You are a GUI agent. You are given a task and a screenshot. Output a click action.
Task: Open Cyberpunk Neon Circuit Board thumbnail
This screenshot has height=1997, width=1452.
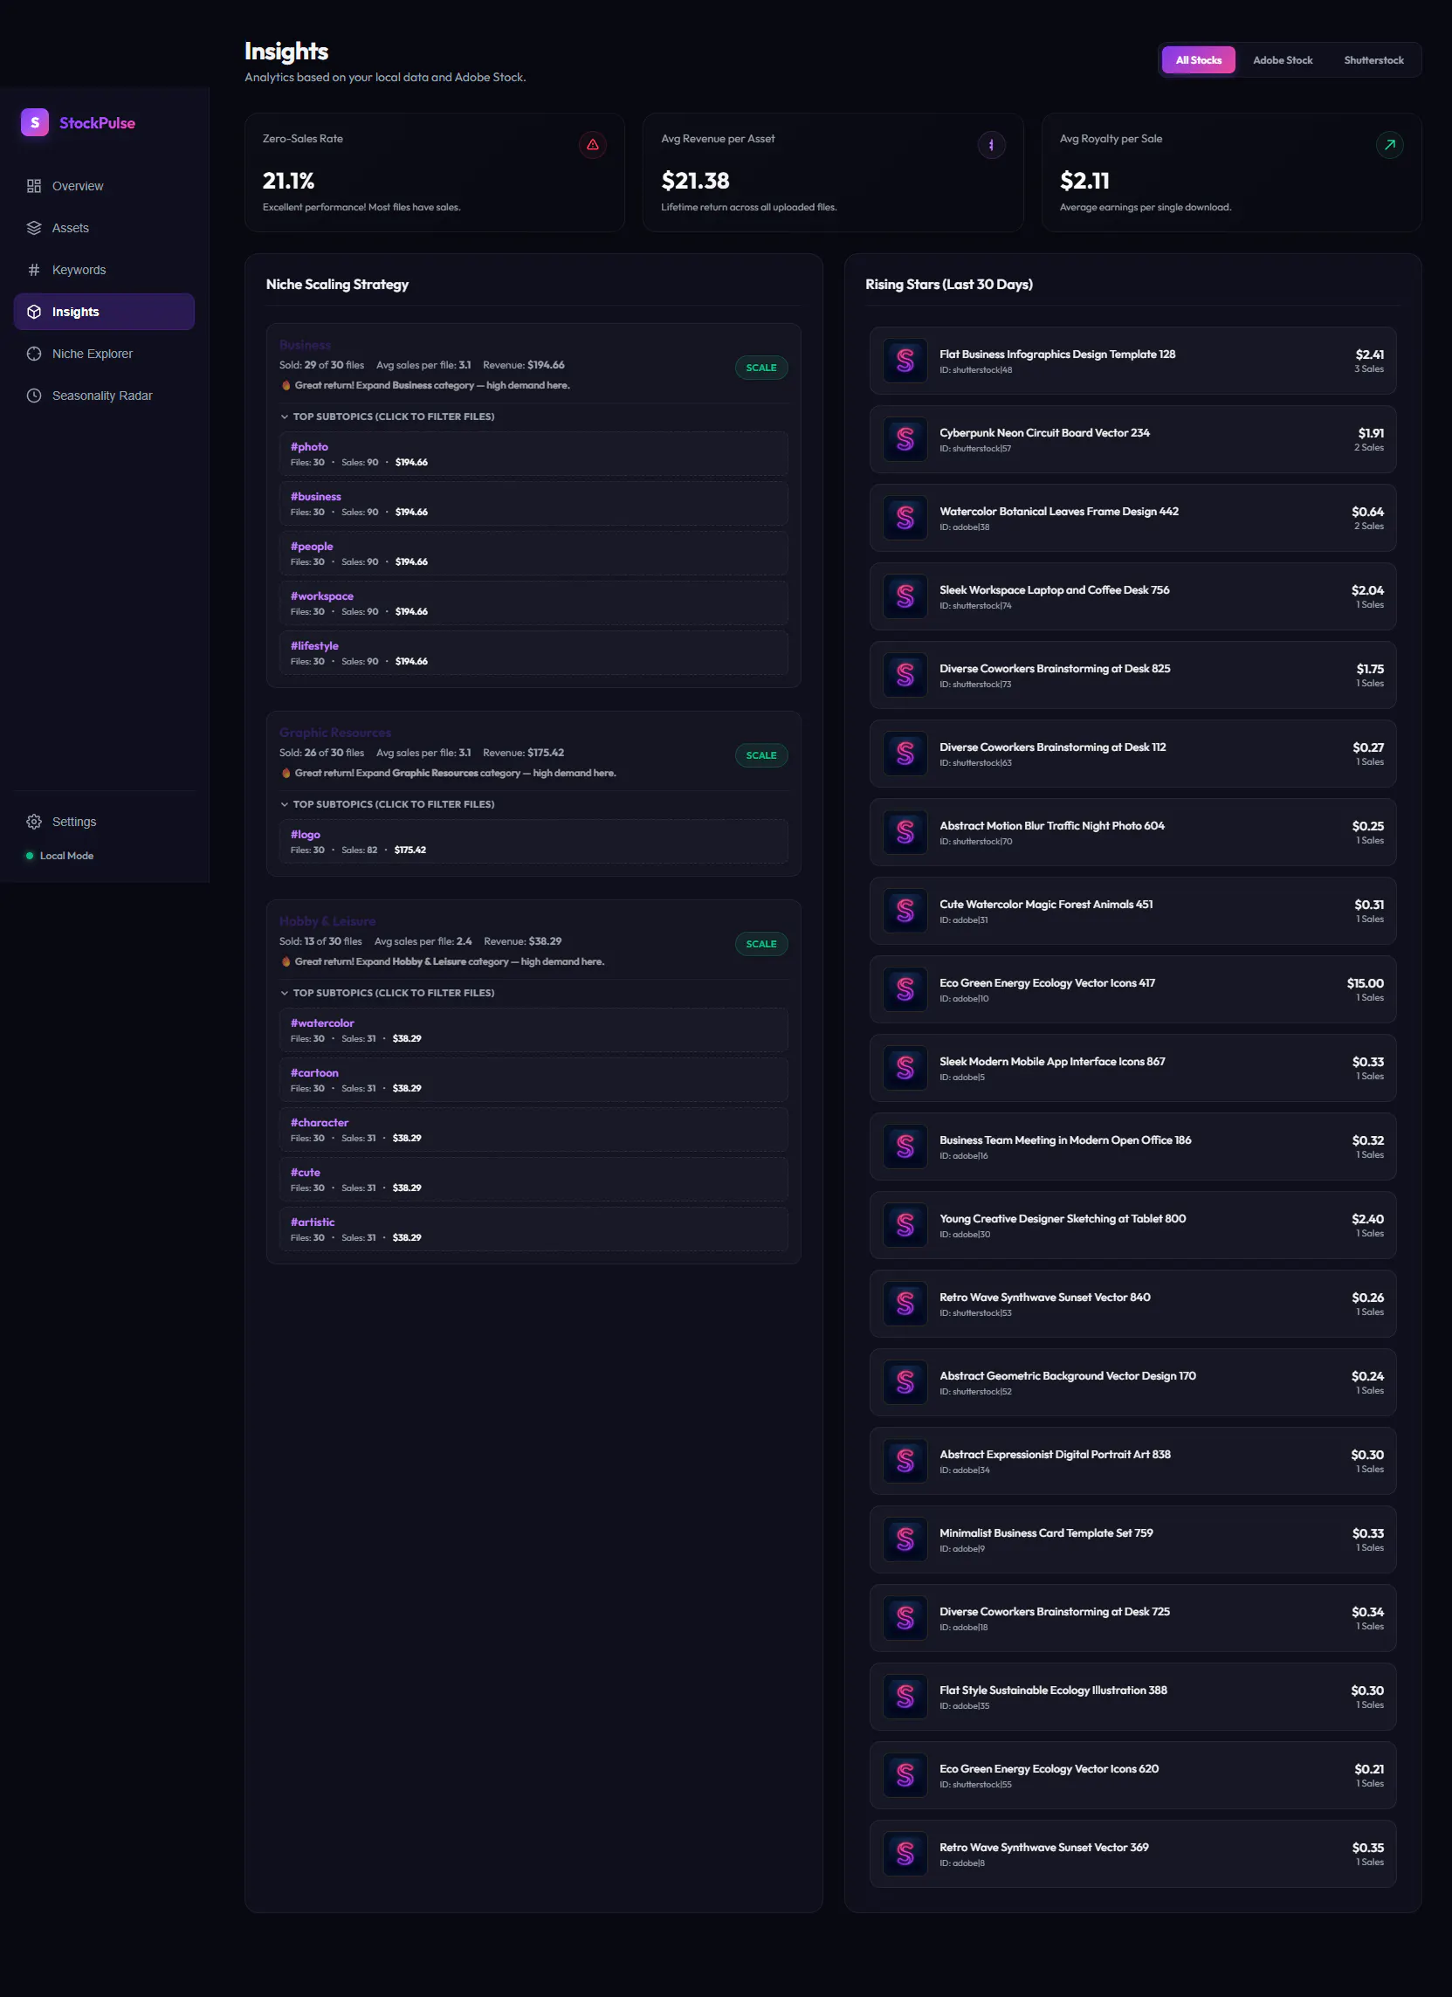click(905, 439)
